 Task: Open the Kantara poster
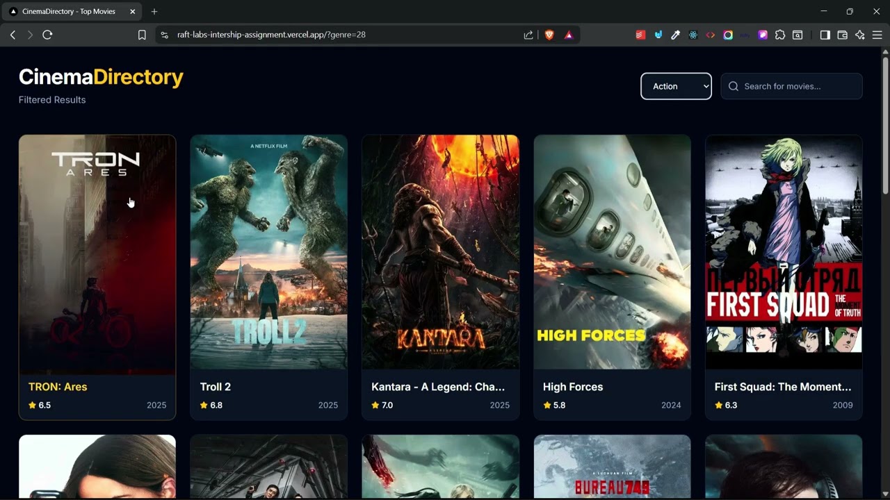click(x=441, y=252)
